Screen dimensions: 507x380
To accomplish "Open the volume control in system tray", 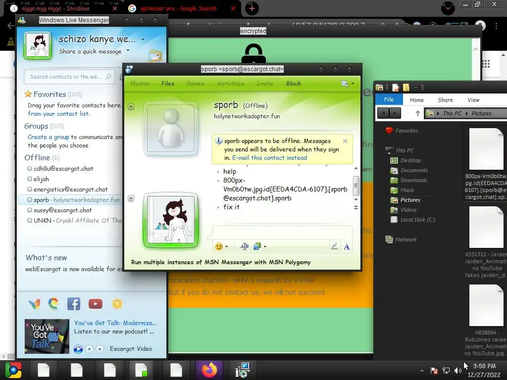I will tap(457, 371).
